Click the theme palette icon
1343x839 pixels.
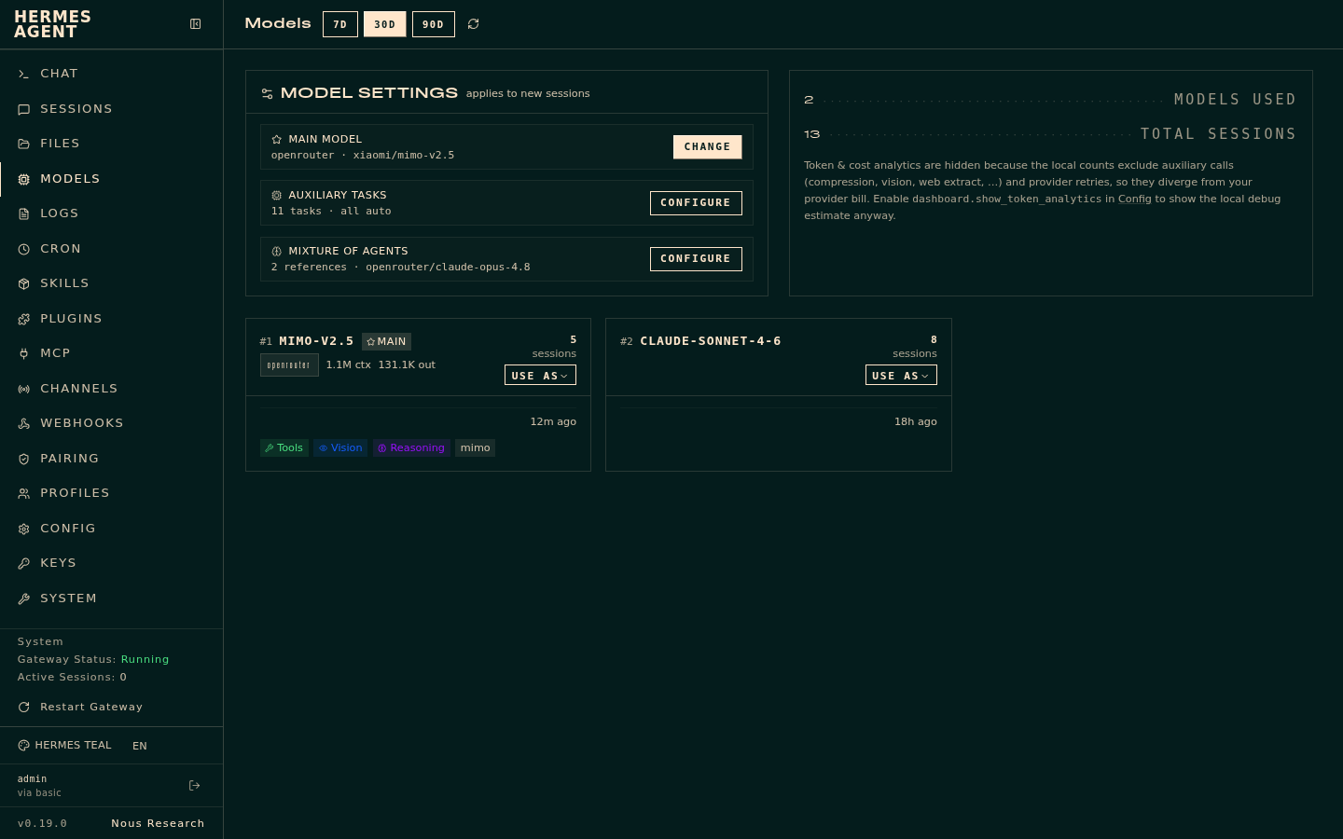click(23, 746)
